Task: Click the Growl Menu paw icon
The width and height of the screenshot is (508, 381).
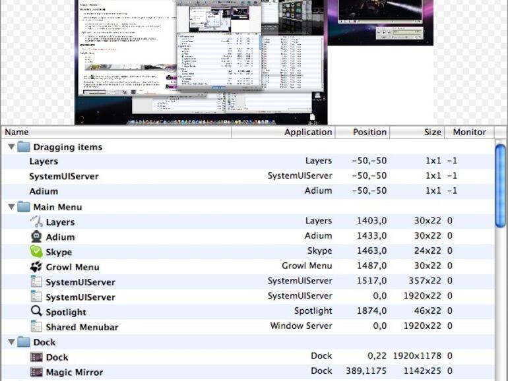Action: pos(36,267)
